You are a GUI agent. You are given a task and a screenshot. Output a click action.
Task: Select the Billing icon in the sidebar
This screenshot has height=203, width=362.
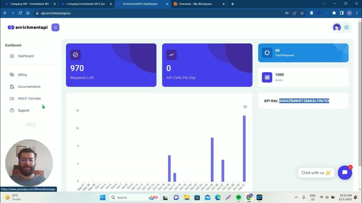(x=12, y=74)
